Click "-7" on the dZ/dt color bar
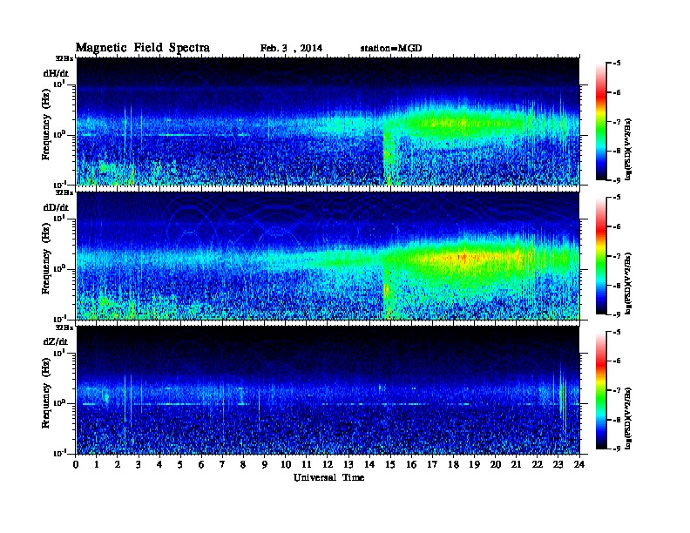Viewport: 690px width, 533px height. click(617, 390)
